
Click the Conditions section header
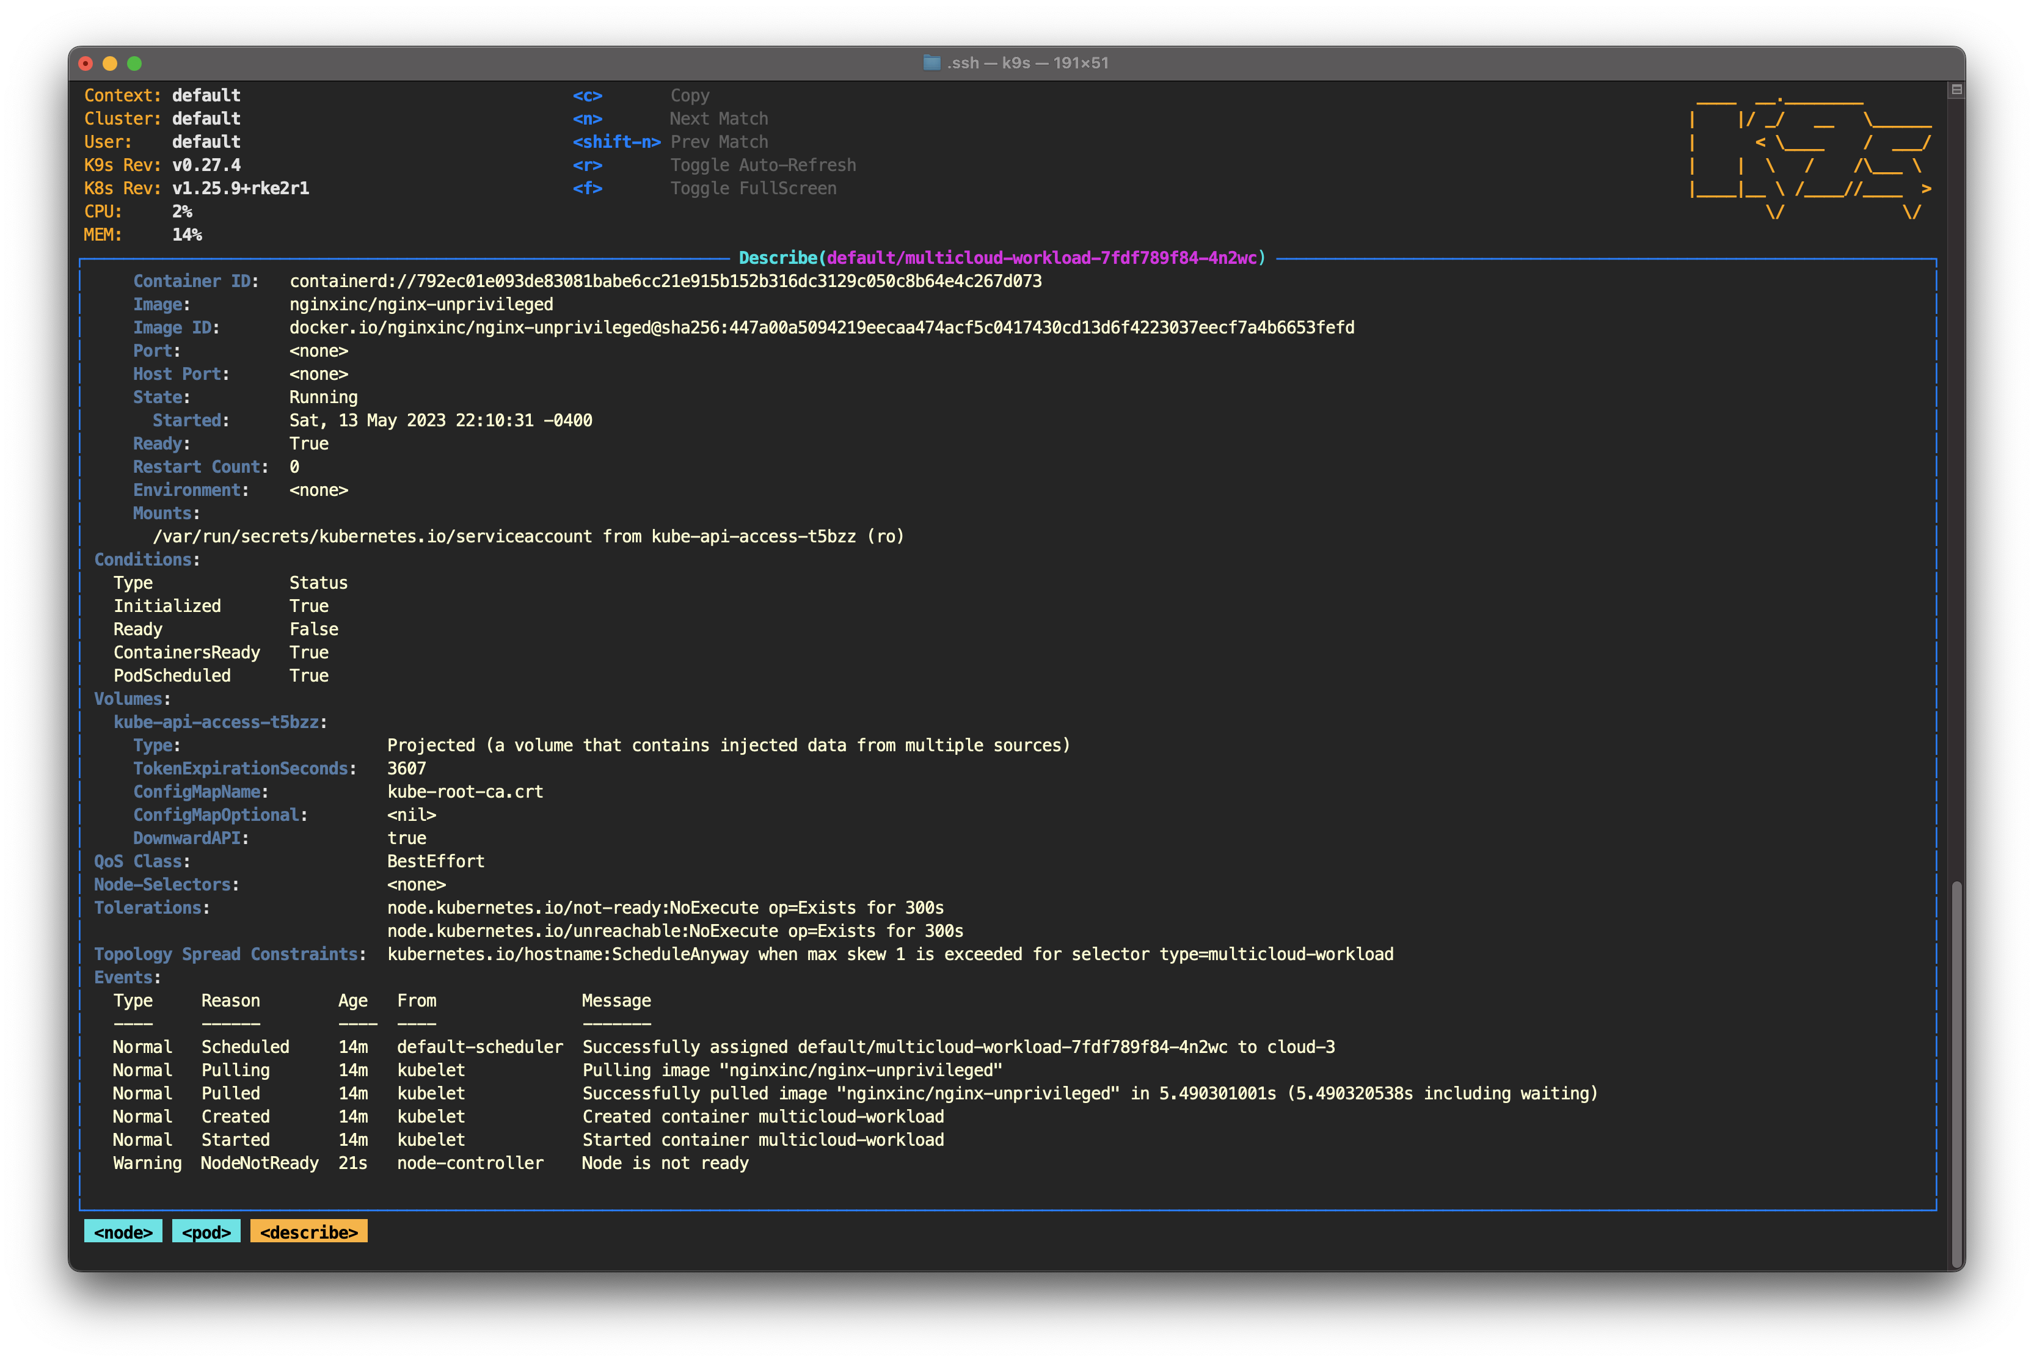pyautogui.click(x=147, y=559)
